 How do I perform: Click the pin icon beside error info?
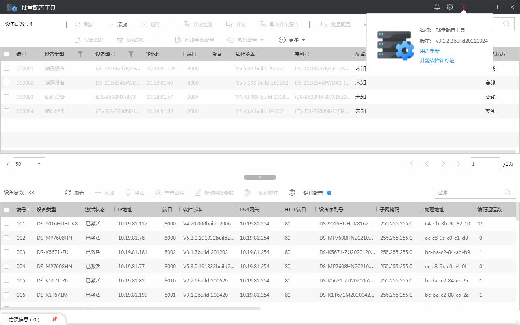pyautogui.click(x=55, y=319)
